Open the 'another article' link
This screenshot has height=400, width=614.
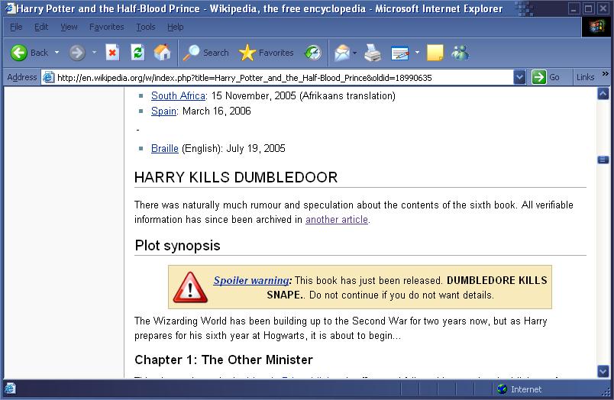point(337,220)
